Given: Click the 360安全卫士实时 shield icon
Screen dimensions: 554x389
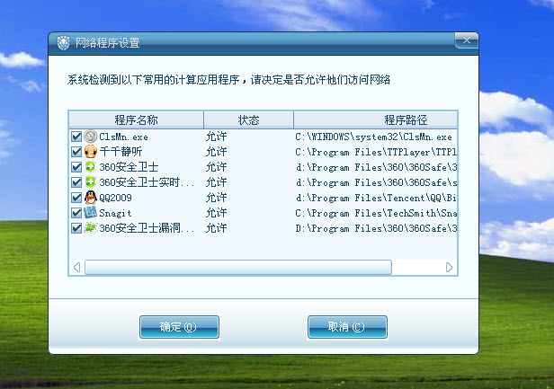Looking at the screenshot, I should tap(91, 182).
